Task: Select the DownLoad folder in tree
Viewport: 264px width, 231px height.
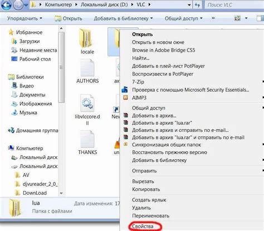Action: 35,193
